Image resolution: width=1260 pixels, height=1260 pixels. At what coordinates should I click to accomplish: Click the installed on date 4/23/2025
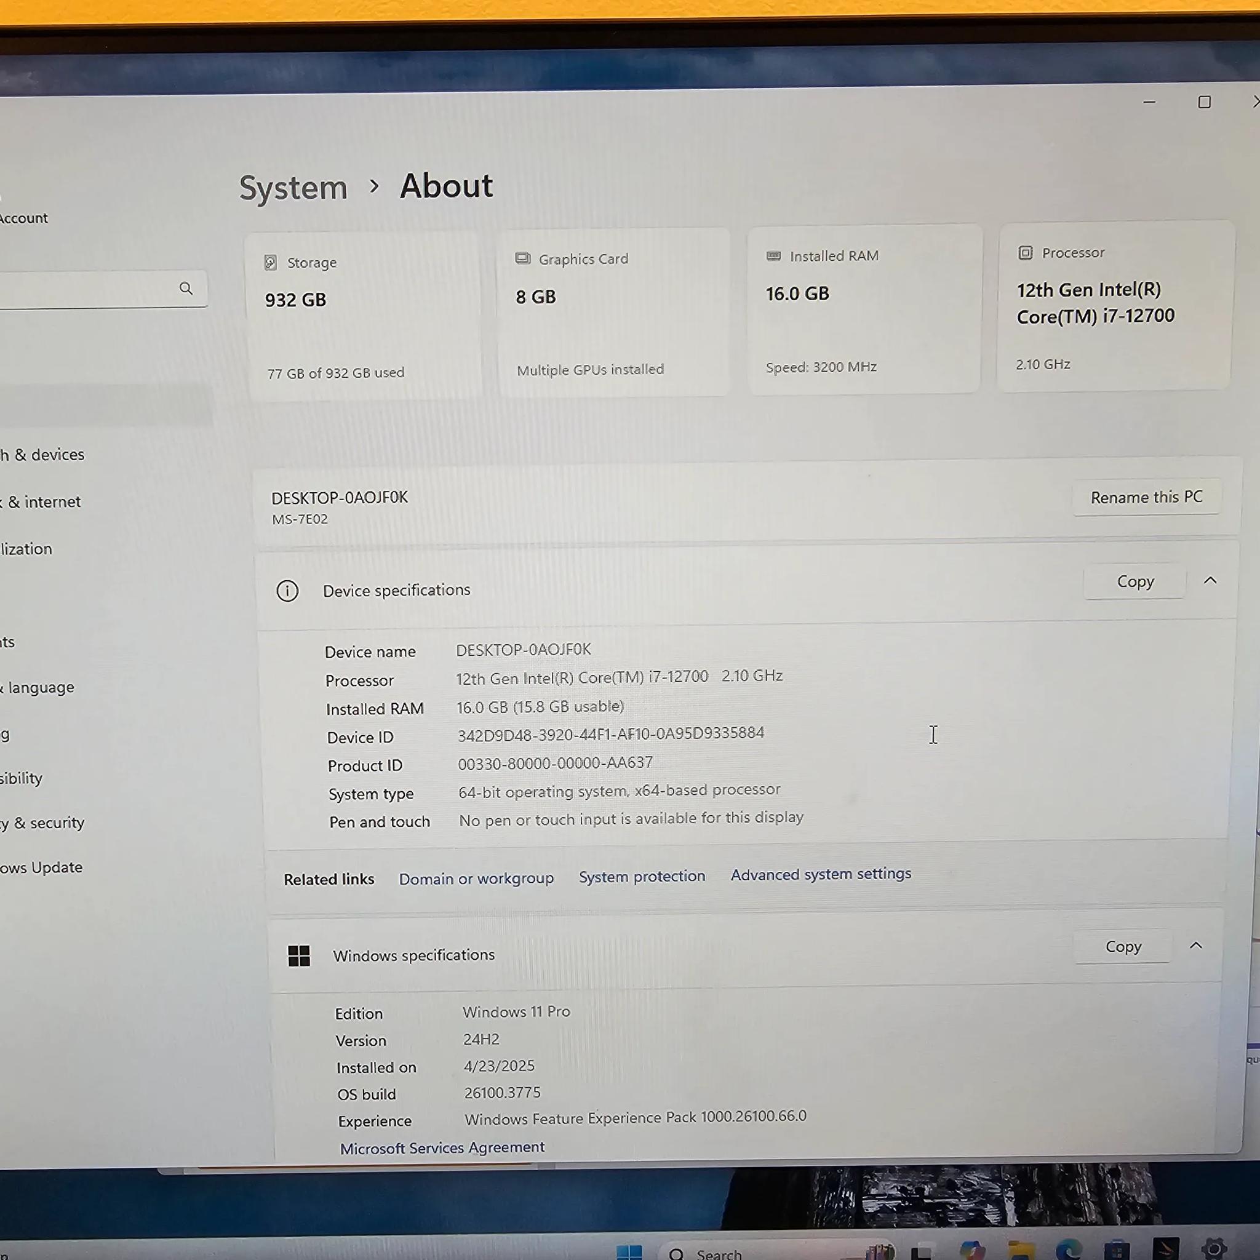[x=499, y=1066]
